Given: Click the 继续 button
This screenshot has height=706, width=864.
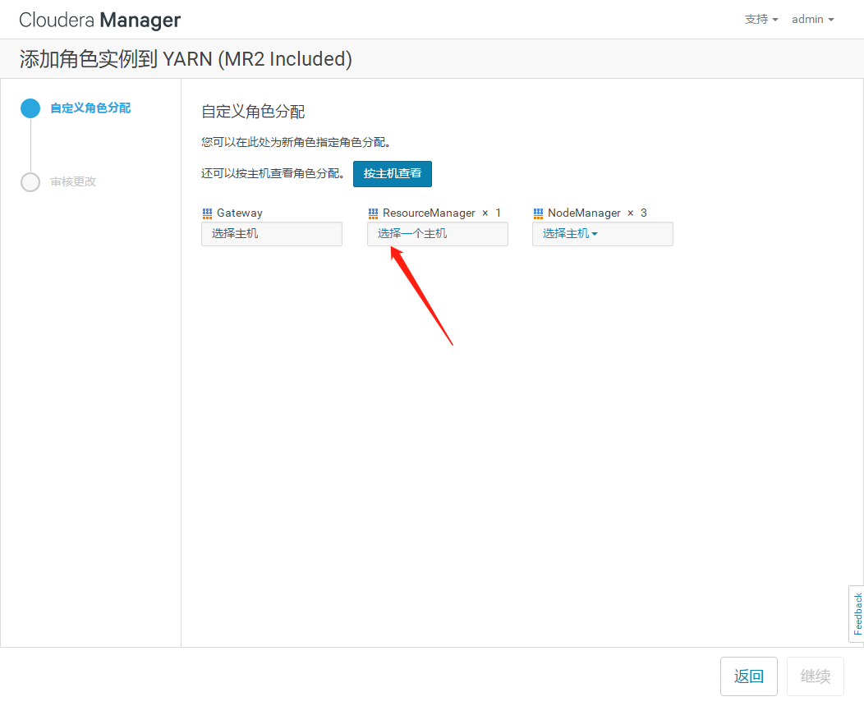Looking at the screenshot, I should 816,676.
